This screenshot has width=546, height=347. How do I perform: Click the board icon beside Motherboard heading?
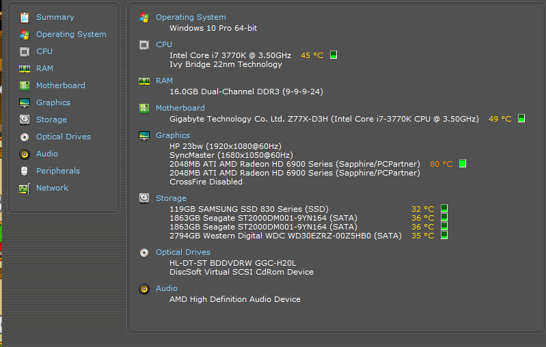pos(144,108)
